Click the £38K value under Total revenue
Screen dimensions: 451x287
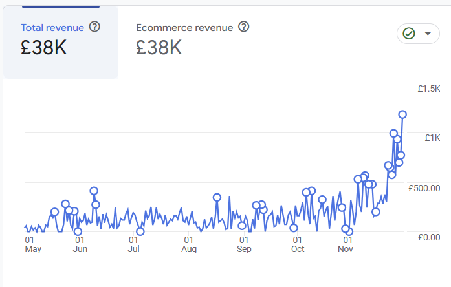44,48
